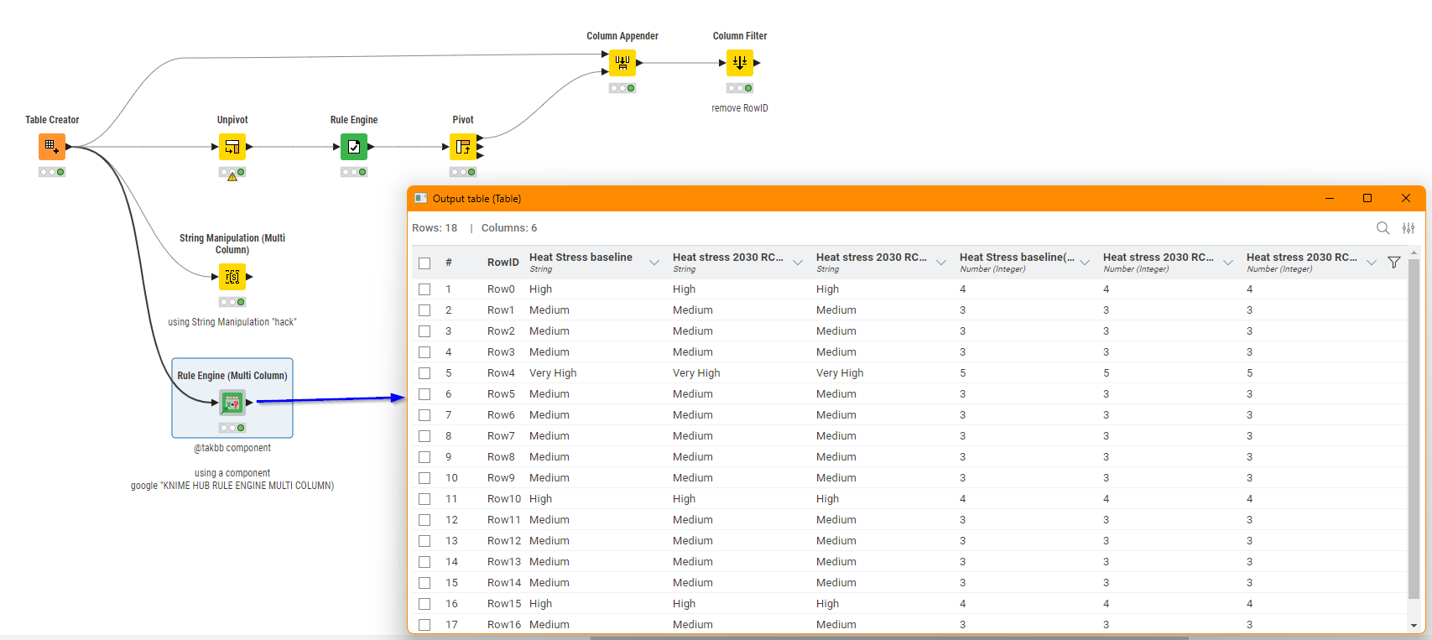The height and width of the screenshot is (640, 1432).
Task: Select the Column Appender node
Action: click(622, 63)
